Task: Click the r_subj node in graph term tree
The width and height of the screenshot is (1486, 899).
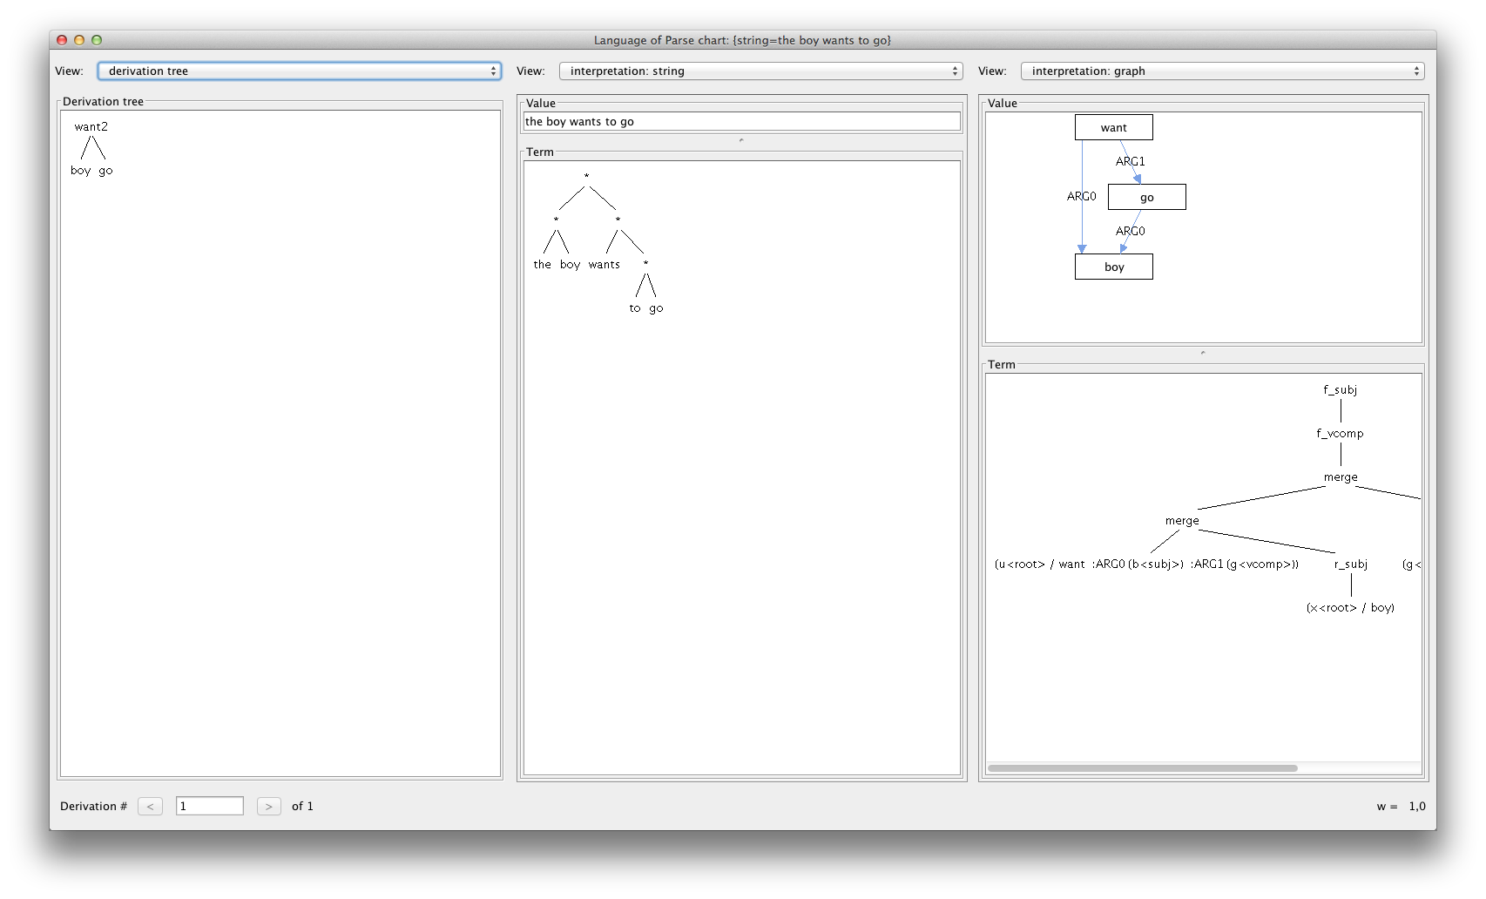Action: (1350, 564)
